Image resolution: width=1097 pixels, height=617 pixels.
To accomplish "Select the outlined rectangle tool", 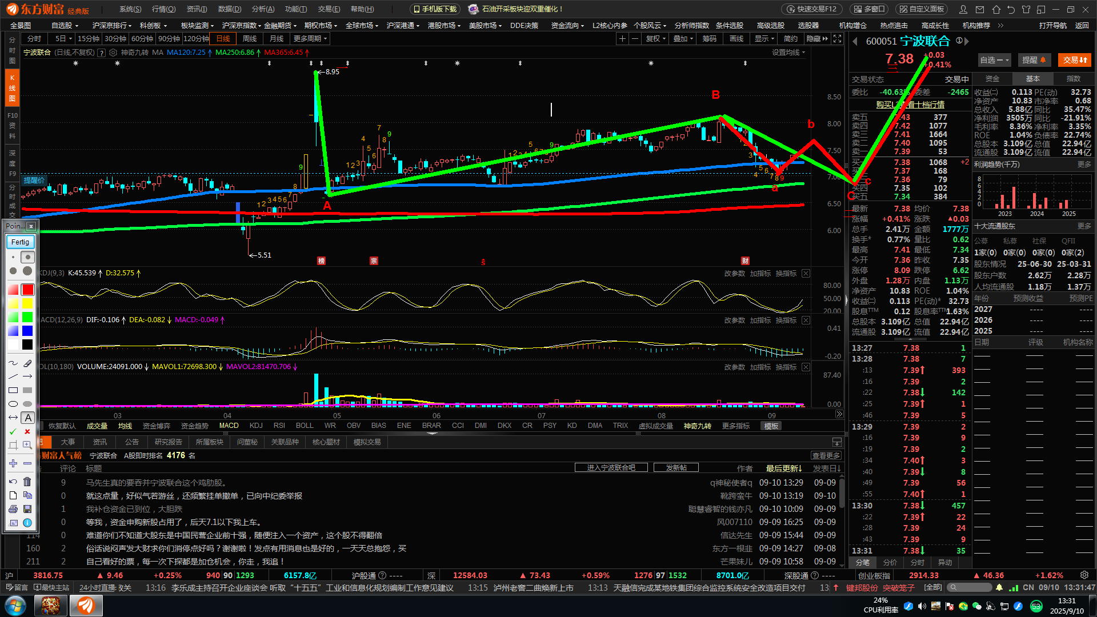I will tap(13, 390).
